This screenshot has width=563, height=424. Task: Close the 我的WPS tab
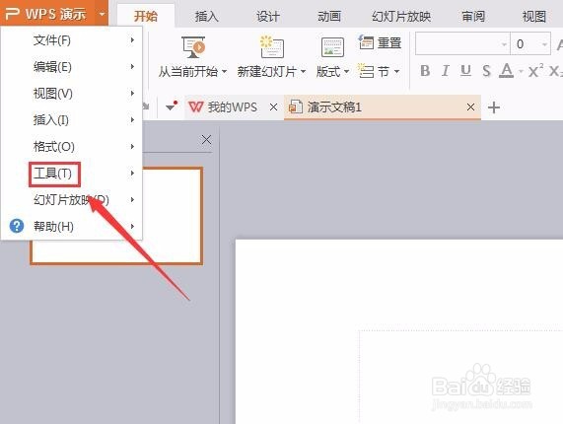point(273,107)
